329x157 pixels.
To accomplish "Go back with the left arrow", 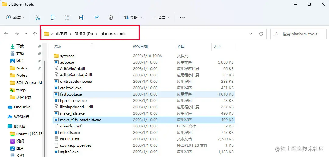I will pyautogui.click(x=6, y=34).
